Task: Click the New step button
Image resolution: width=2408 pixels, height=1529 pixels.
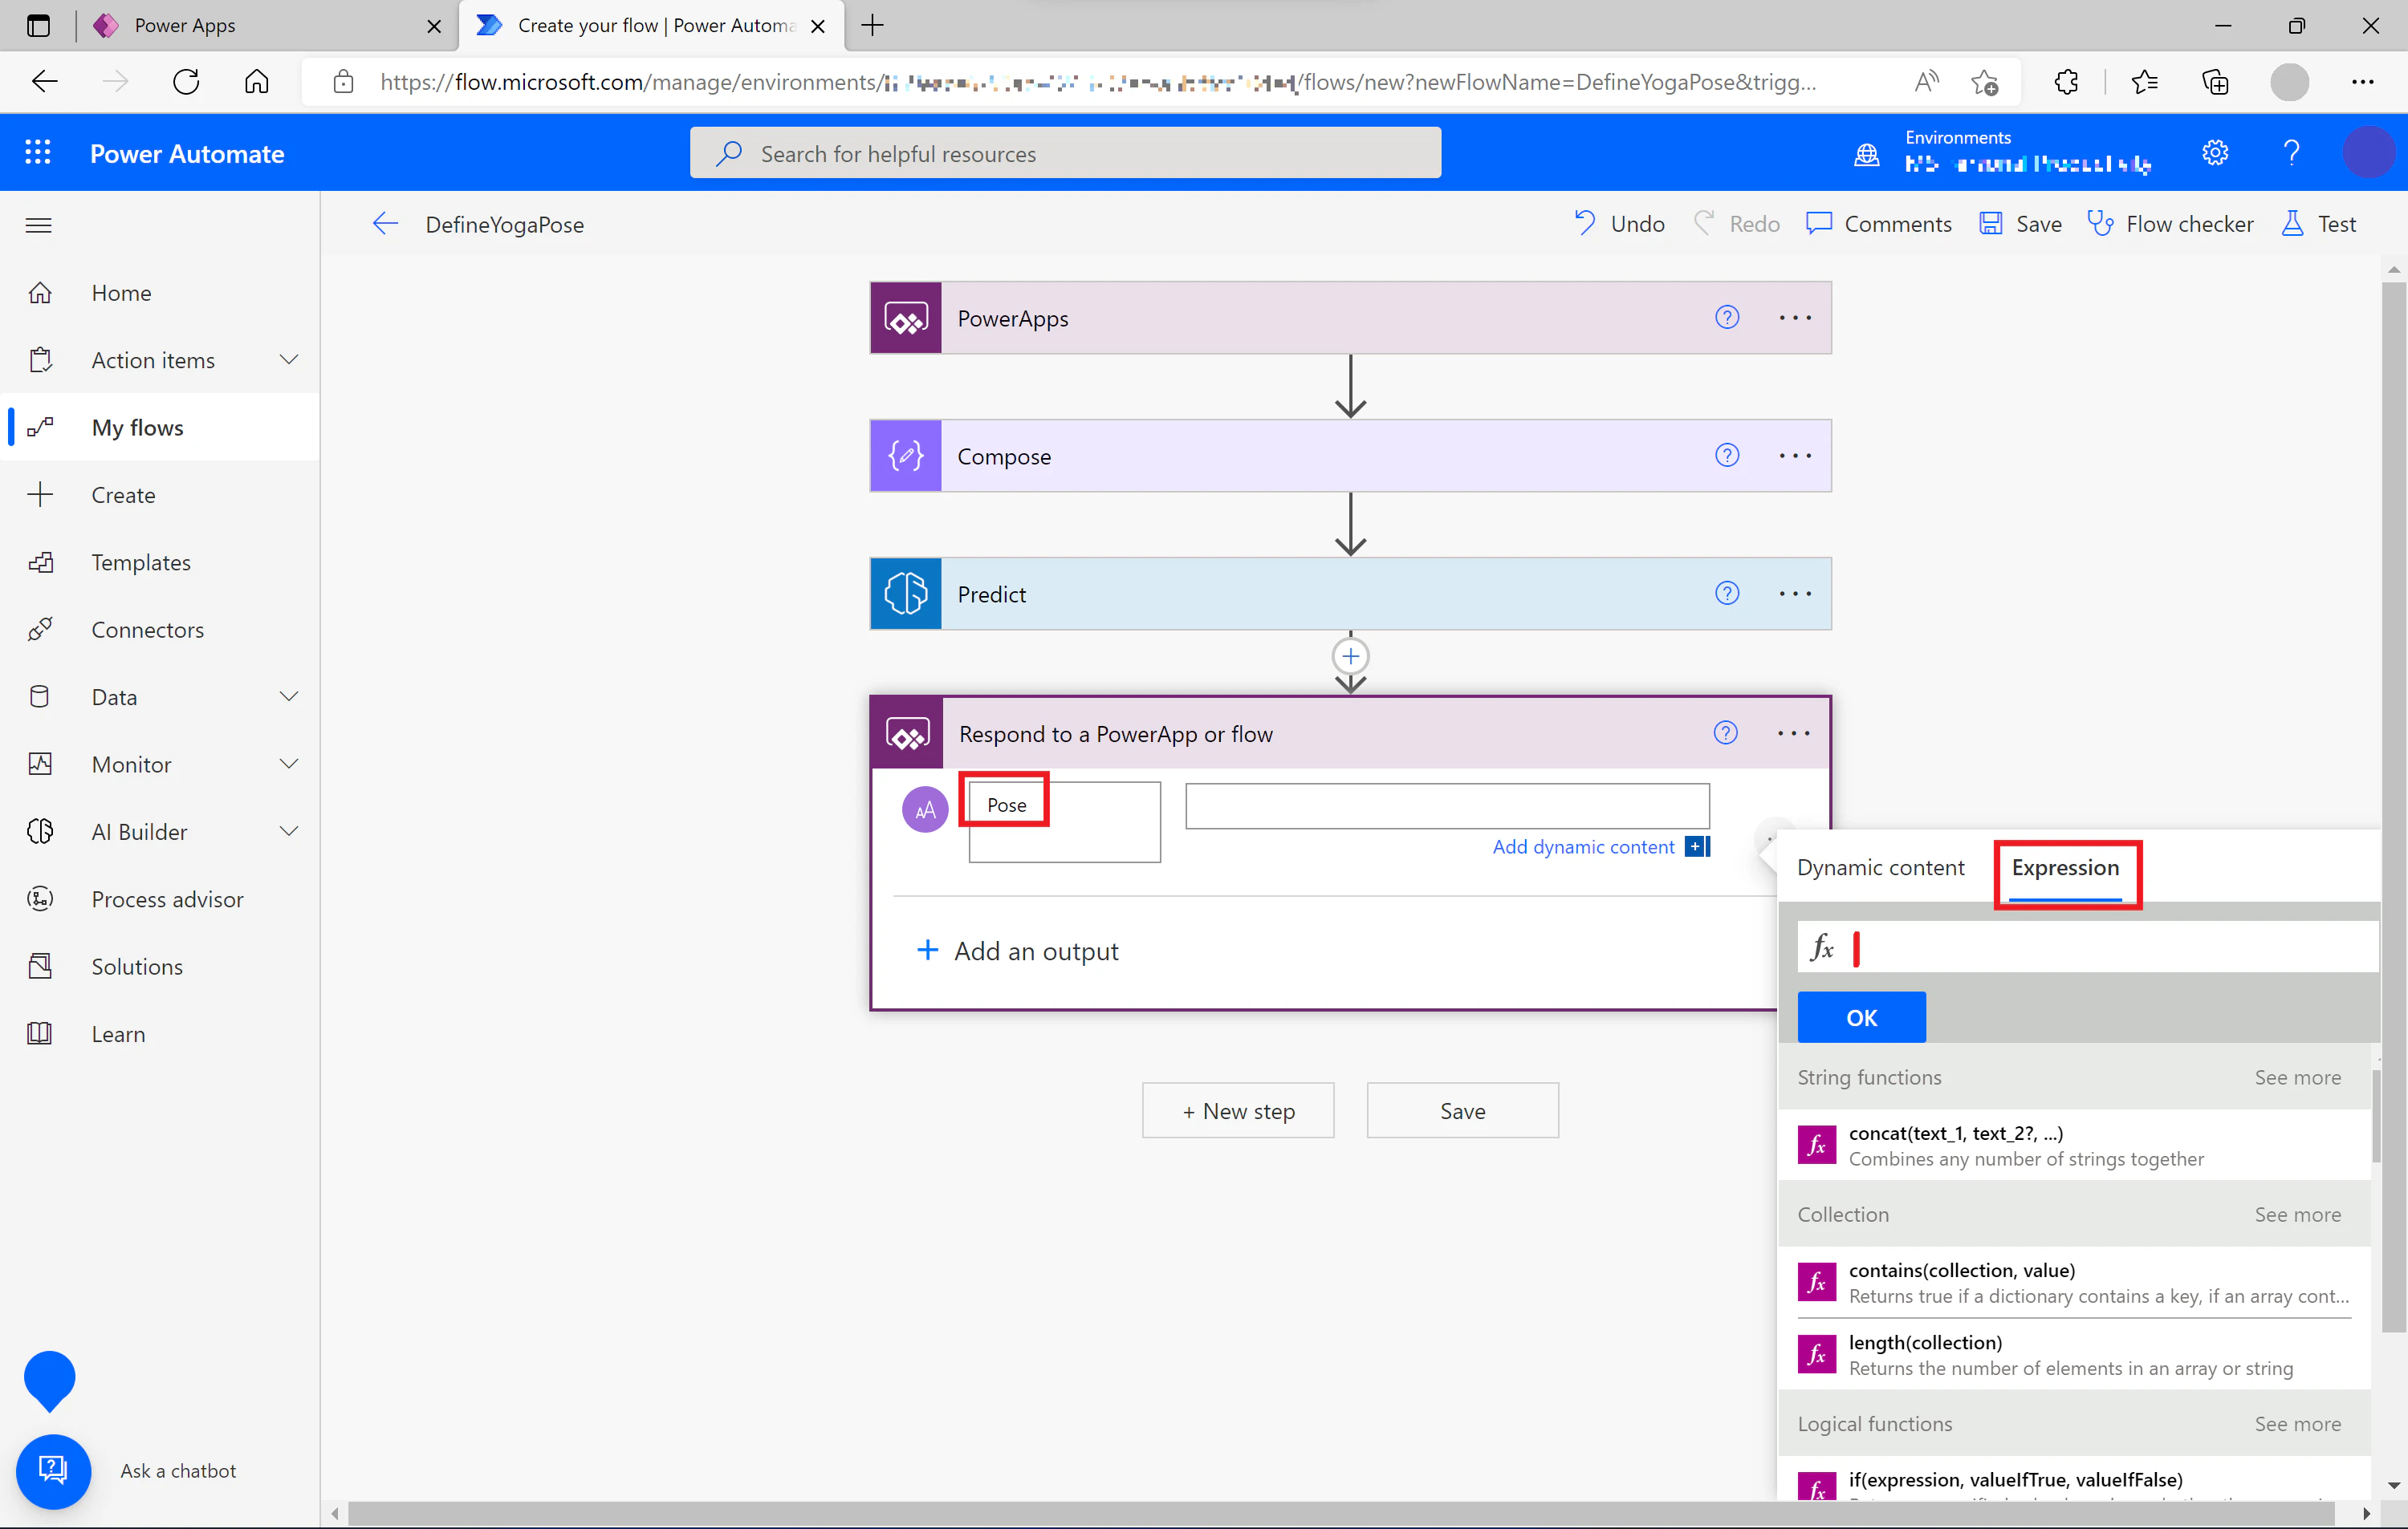Action: pyautogui.click(x=1238, y=1111)
